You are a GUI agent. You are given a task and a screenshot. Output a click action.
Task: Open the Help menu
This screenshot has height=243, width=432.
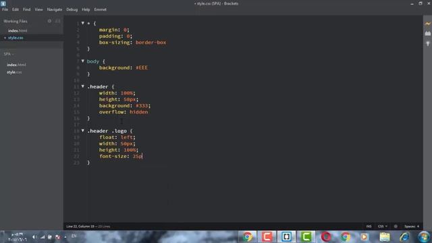pyautogui.click(x=86, y=9)
